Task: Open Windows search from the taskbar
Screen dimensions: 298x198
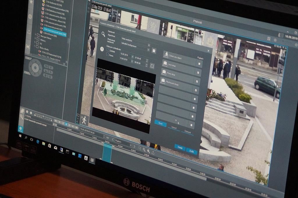Action: tap(26, 138)
